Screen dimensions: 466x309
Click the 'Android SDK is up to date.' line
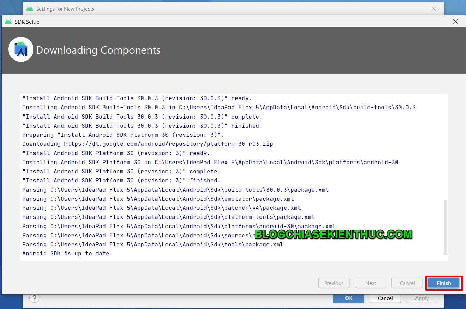68,253
